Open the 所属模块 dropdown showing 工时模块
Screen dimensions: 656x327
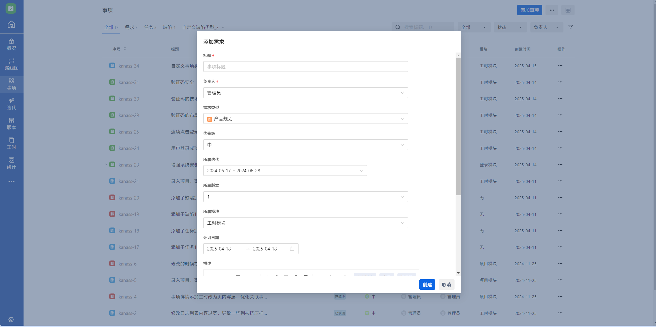pos(305,223)
